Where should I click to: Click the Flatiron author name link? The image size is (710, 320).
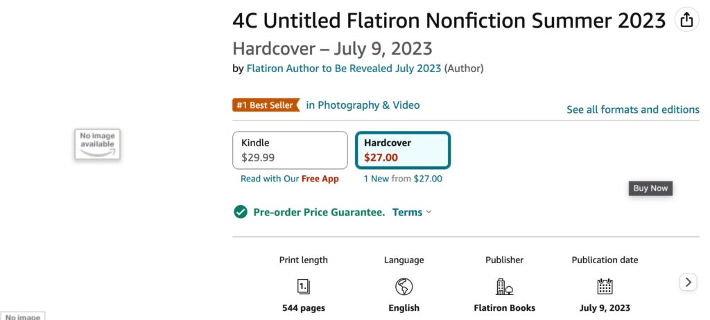pos(344,69)
